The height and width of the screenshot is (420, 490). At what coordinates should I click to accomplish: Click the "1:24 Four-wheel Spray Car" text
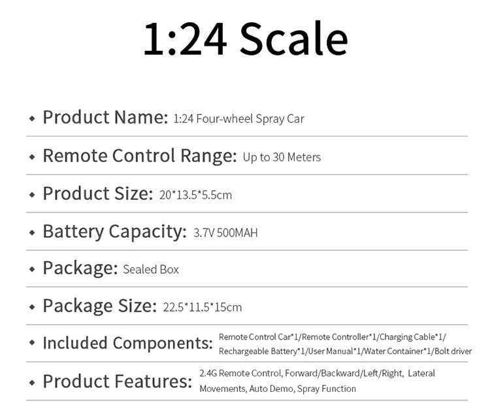(x=239, y=119)
